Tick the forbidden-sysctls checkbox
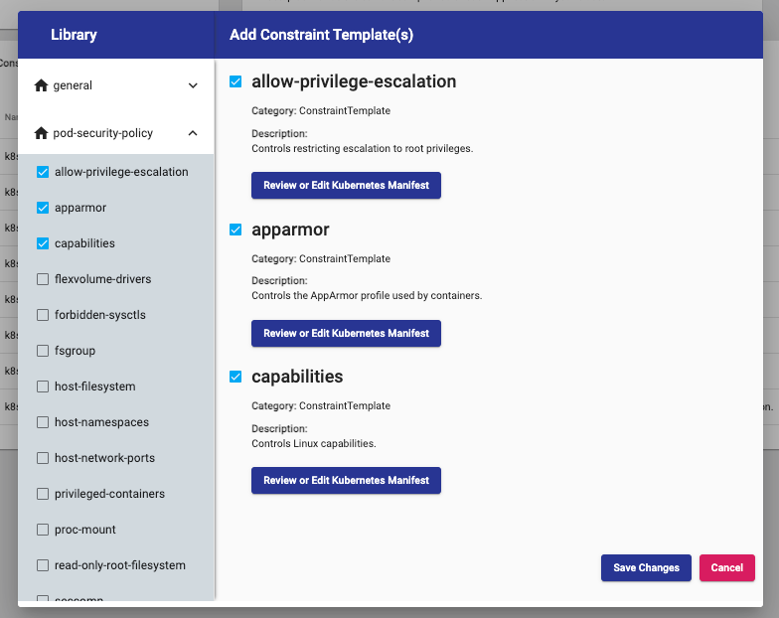779x618 pixels. point(43,315)
